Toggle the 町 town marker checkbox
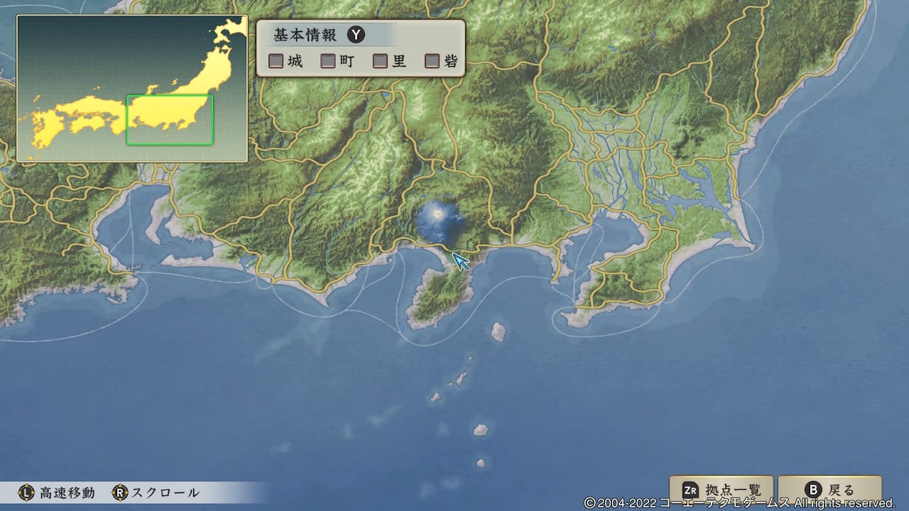The width and height of the screenshot is (909, 511). 328,61
